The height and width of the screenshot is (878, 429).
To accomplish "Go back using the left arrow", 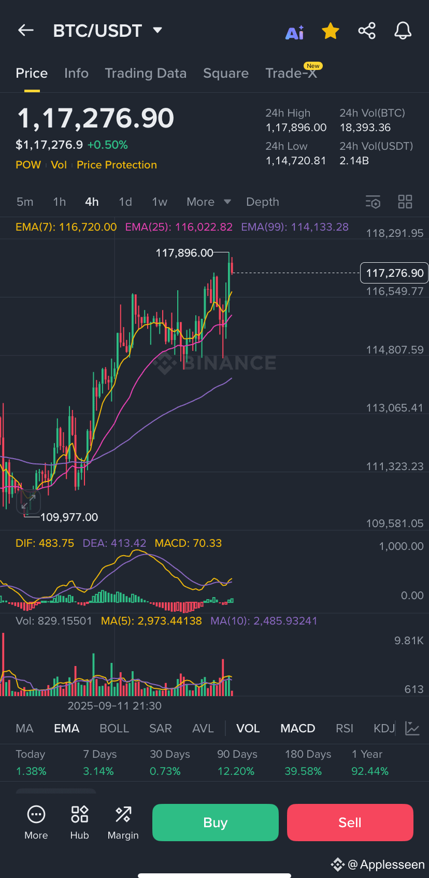I will 26,31.
